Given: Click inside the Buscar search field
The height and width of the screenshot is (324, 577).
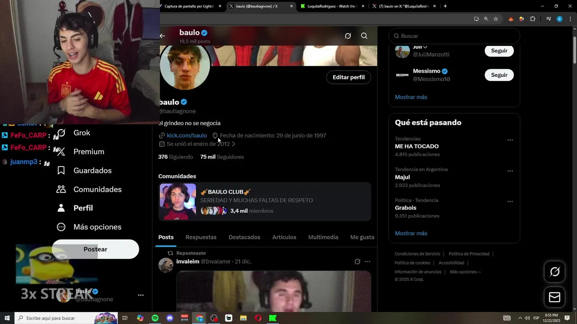Looking at the screenshot, I should tap(454, 36).
